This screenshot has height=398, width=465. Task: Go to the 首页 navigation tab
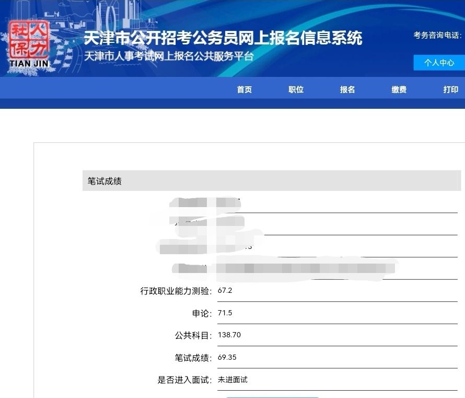coord(244,89)
